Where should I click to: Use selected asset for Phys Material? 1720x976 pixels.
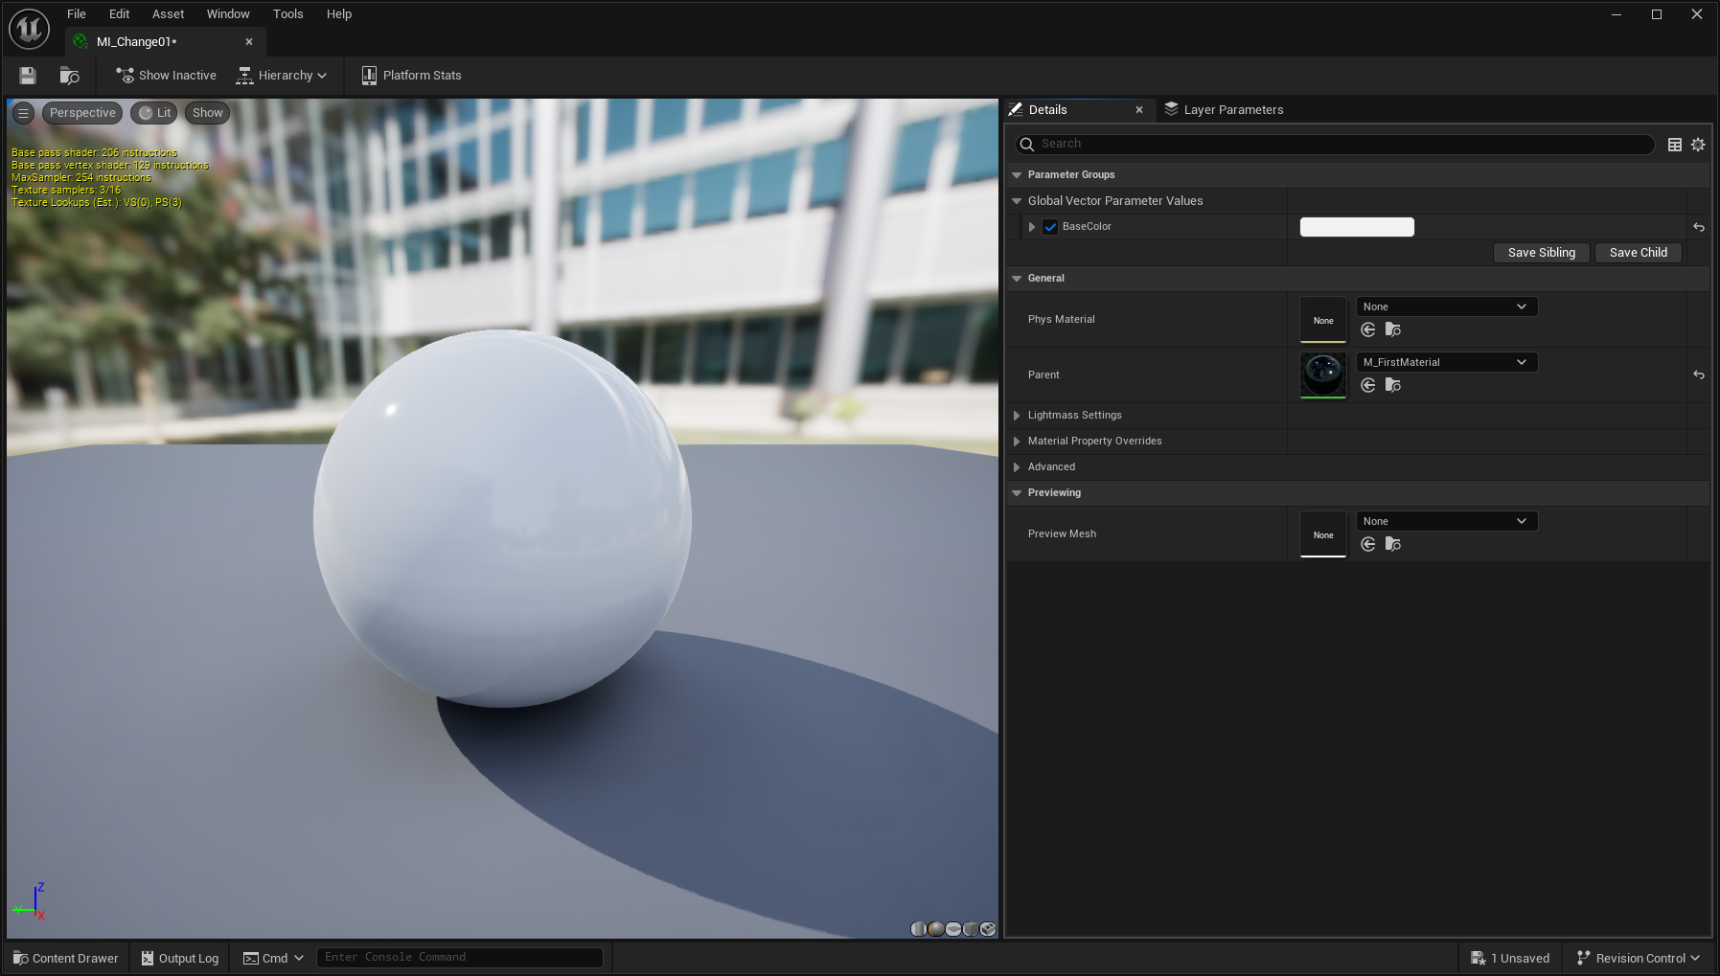(1368, 329)
